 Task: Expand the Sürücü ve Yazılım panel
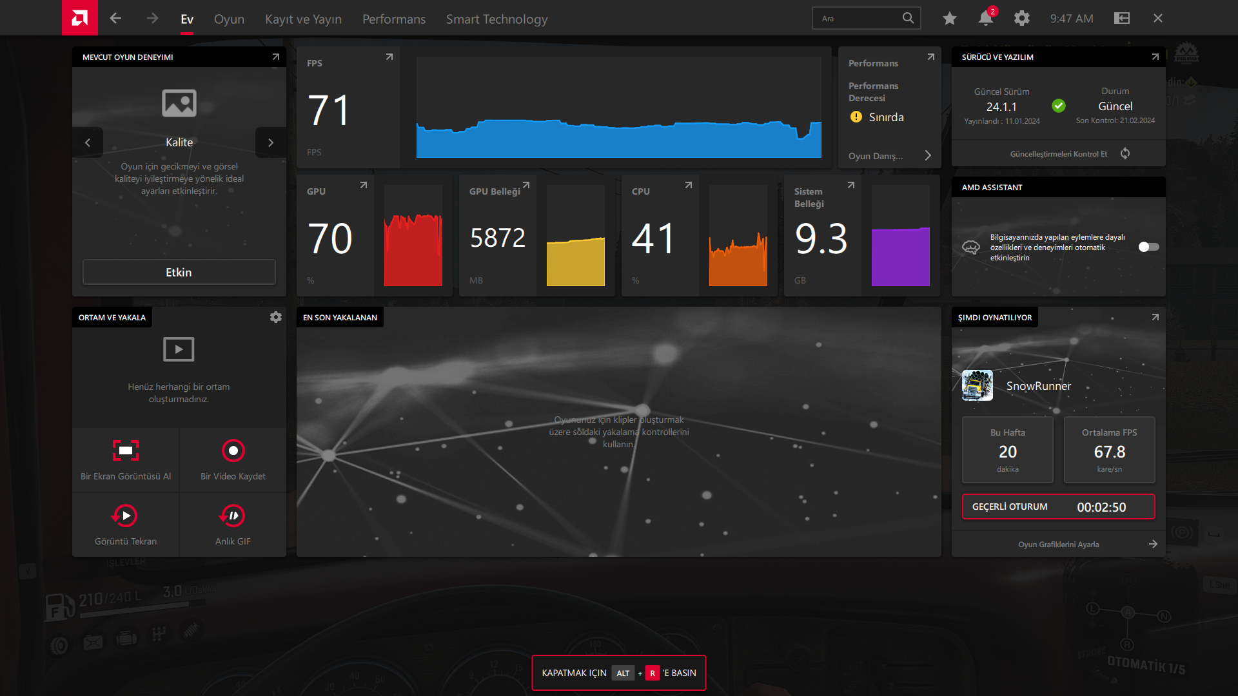[x=1155, y=57]
